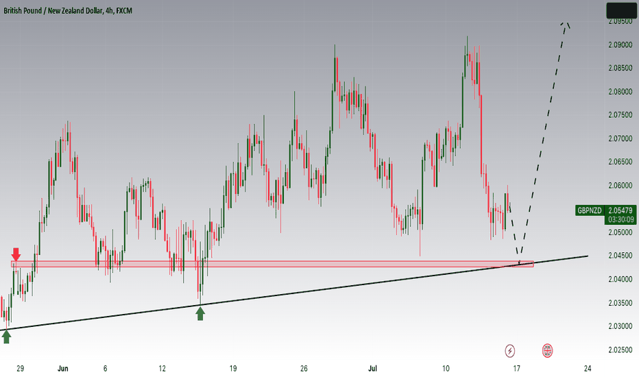This screenshot has width=639, height=377.
Task: Click the Jul label on time axis
Action: (x=372, y=369)
